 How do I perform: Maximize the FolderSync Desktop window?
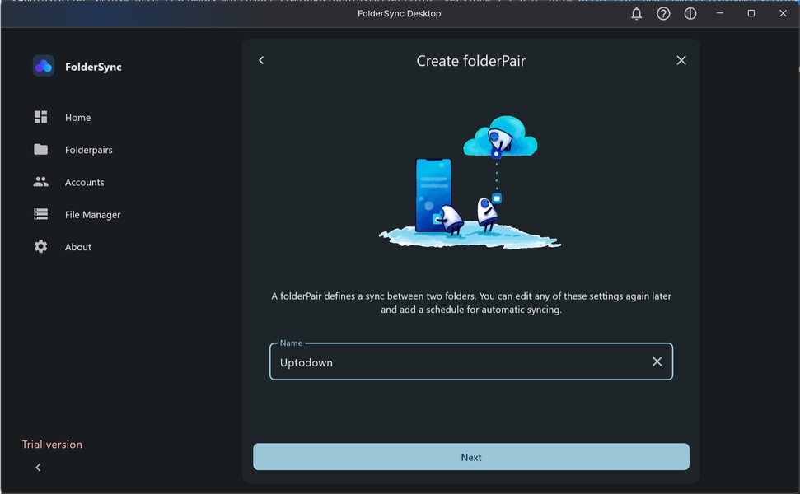(x=751, y=14)
